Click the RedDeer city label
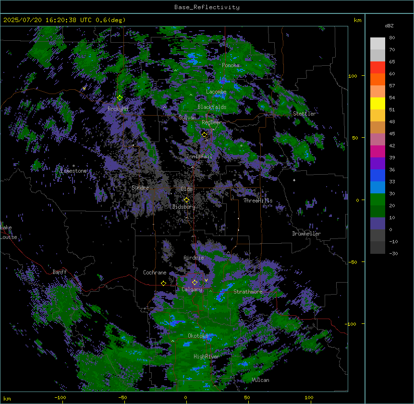The image size is (414, 404). [212, 122]
